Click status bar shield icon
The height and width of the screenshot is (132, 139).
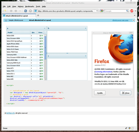click(130, 128)
